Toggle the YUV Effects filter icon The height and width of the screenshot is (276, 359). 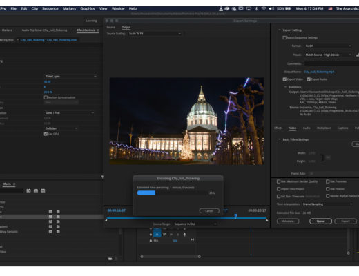pos(43,190)
